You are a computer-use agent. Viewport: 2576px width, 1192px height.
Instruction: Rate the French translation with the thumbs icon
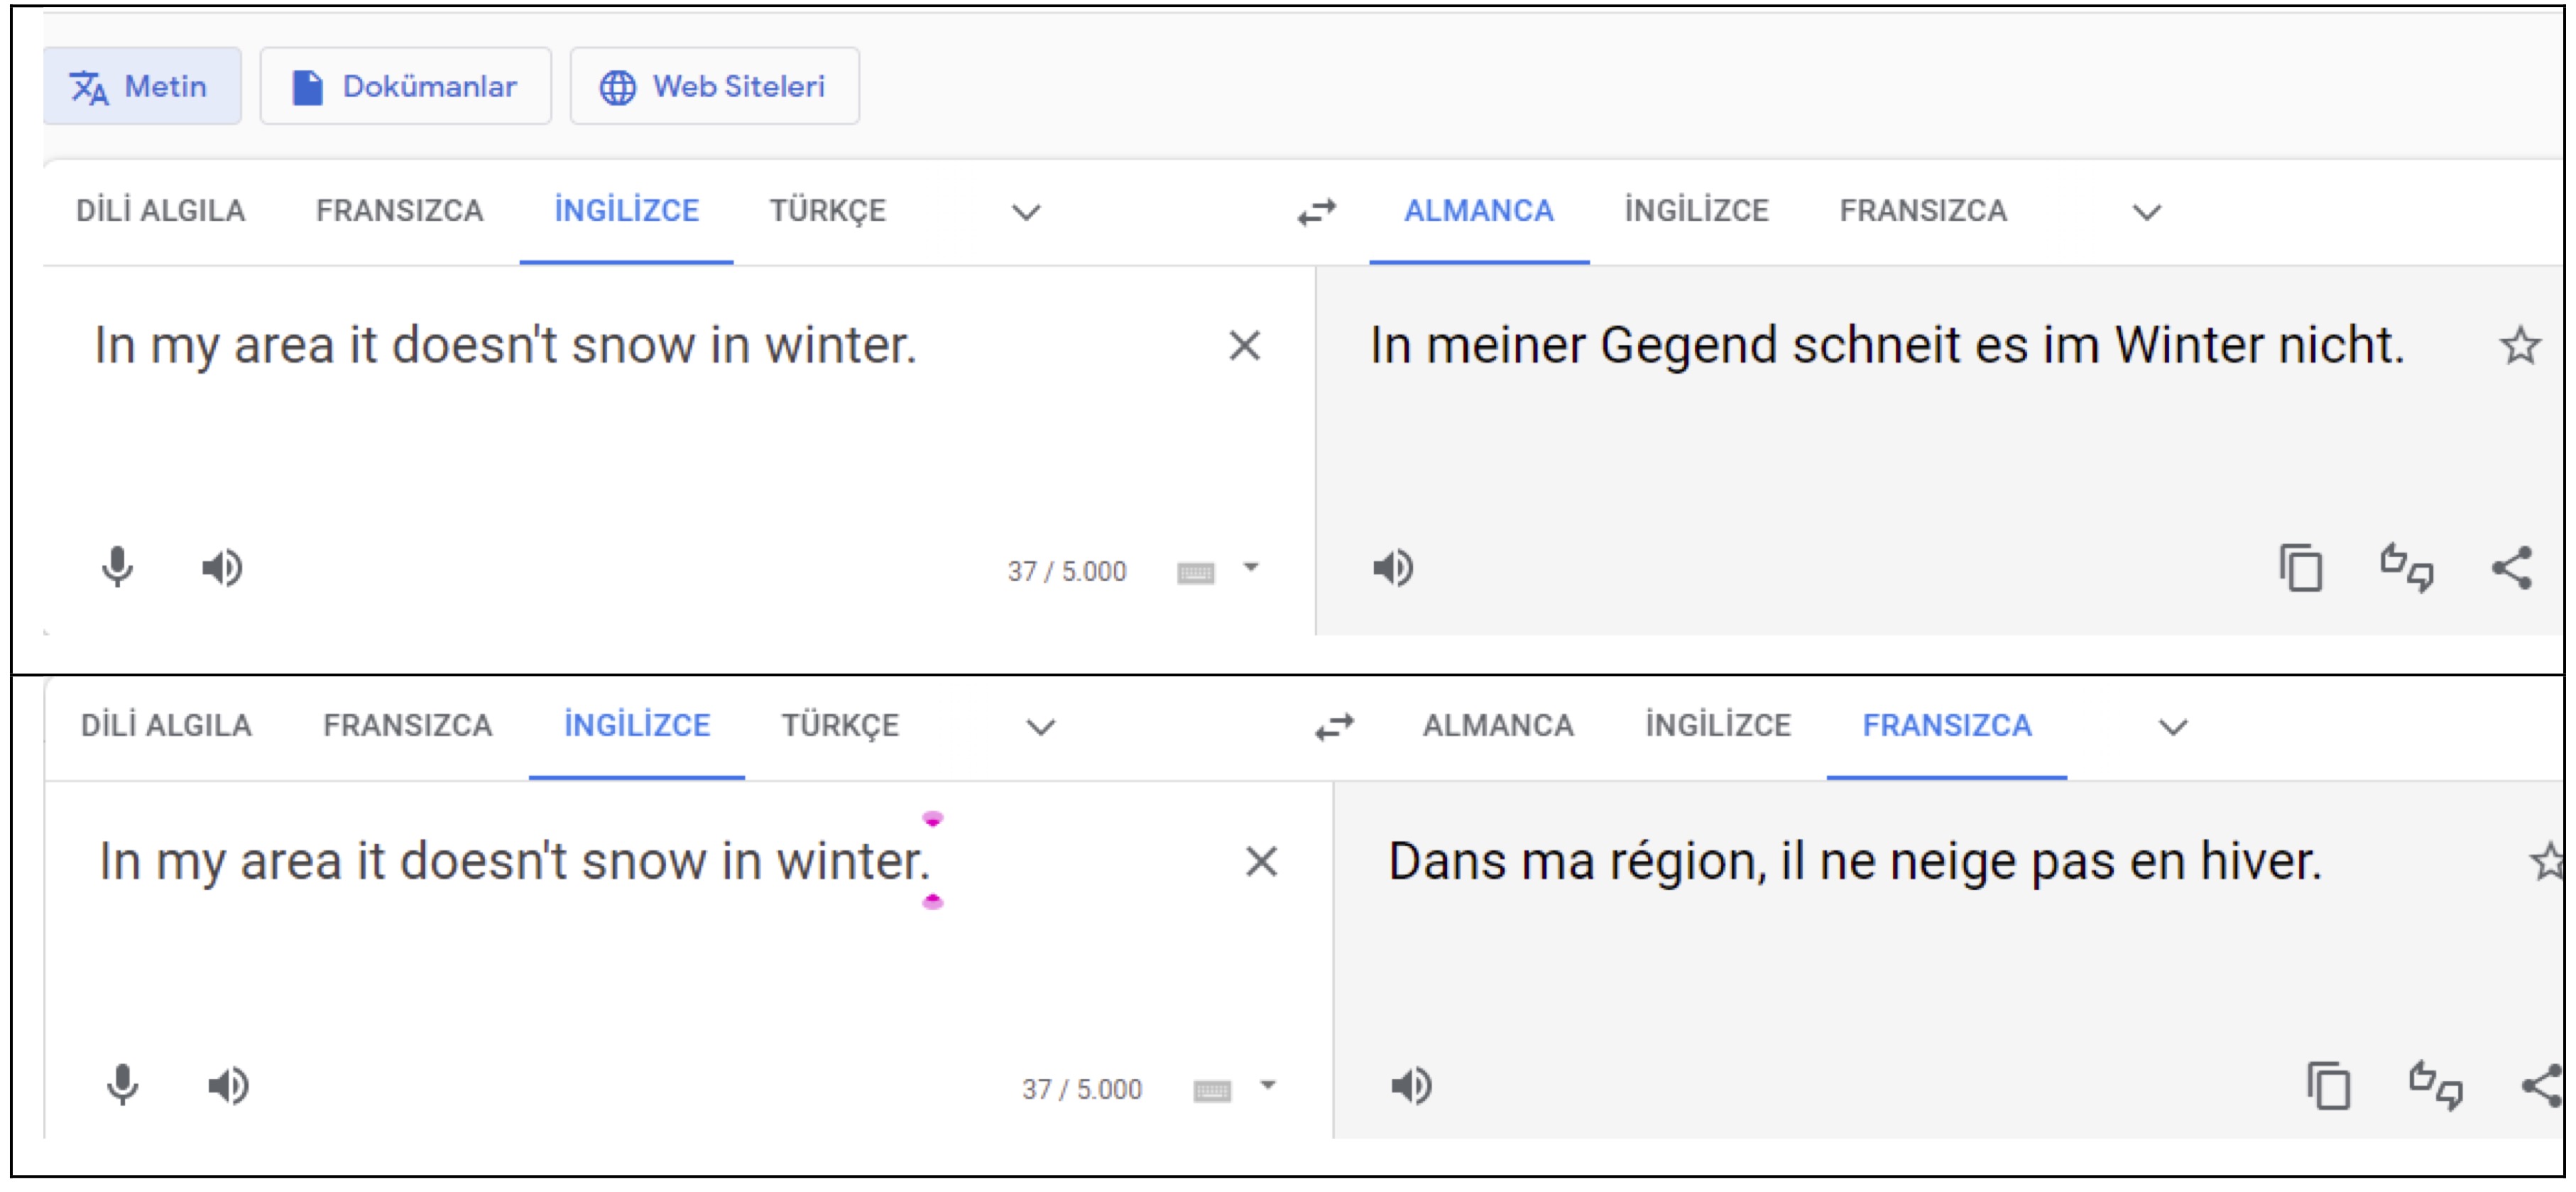pos(2435,1086)
